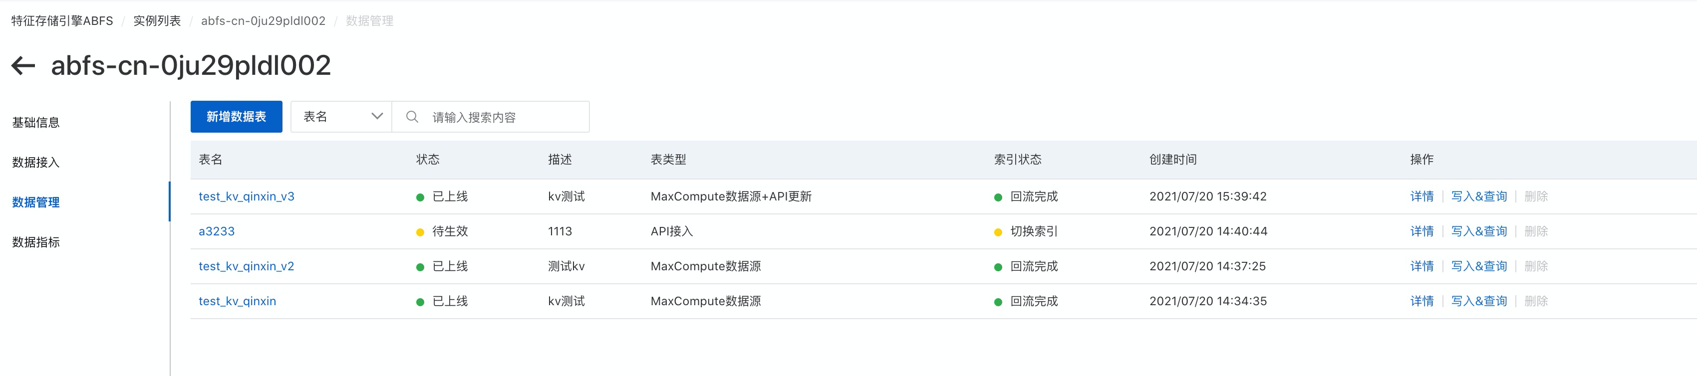Click the search magnifier icon
The image size is (1697, 376).
[412, 117]
